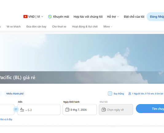Open the VND | VI currency language dropdown
164x133 pixels.
click(33, 17)
